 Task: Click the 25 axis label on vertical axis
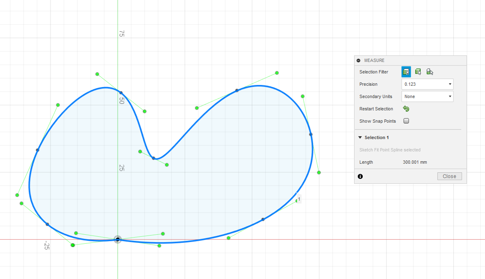click(121, 168)
